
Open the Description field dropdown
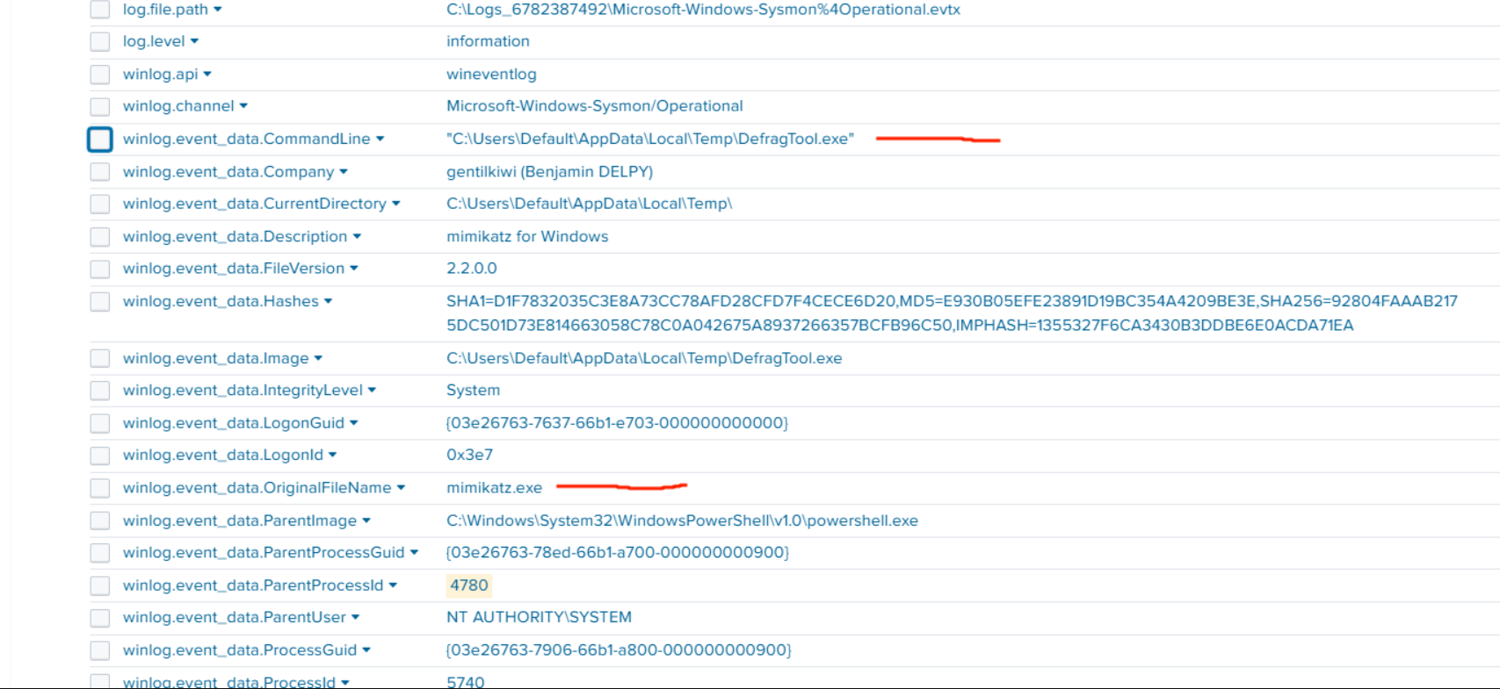[357, 237]
